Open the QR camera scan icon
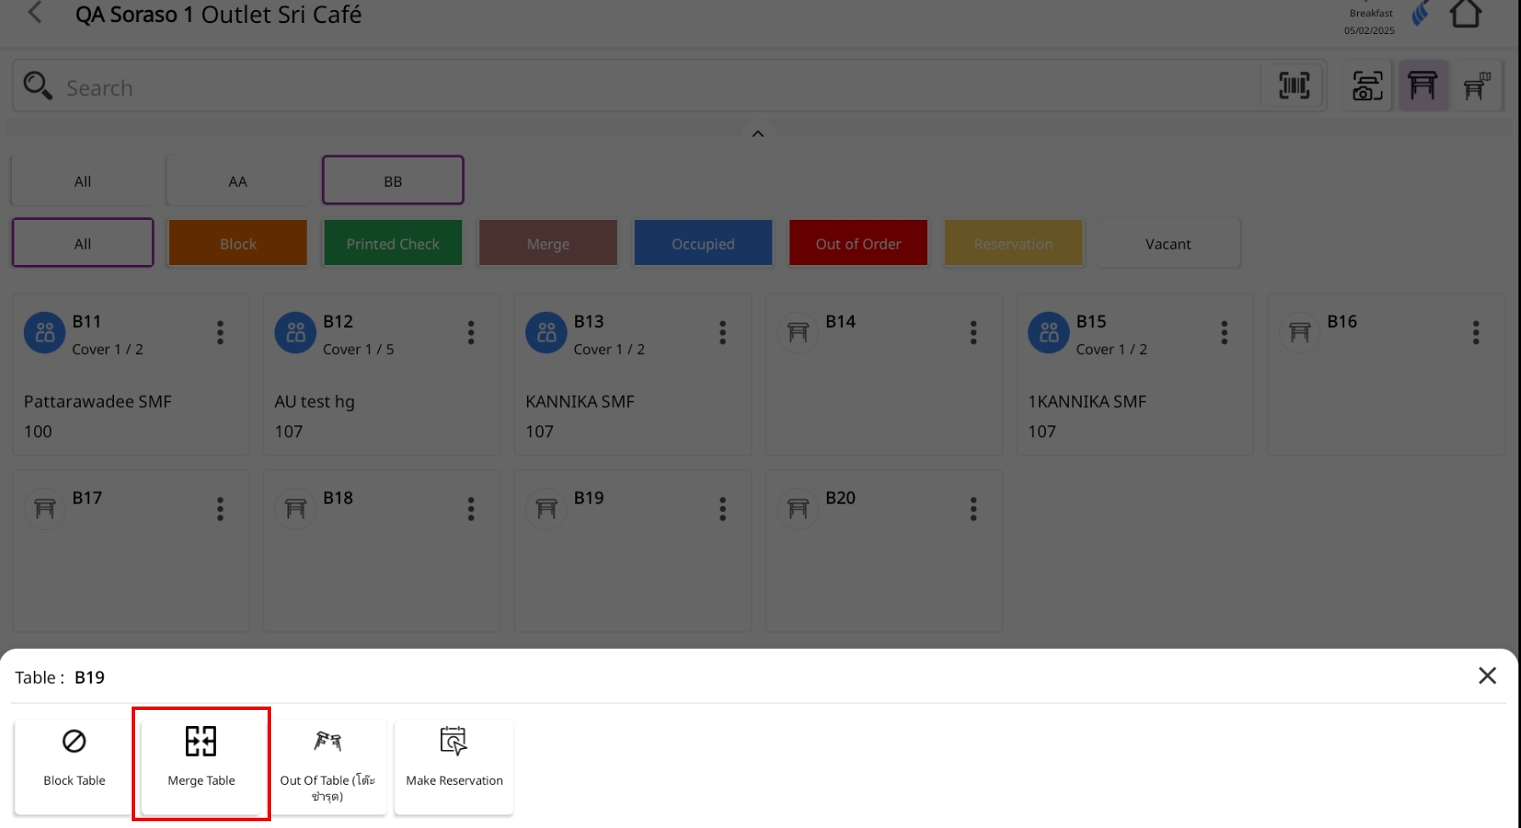The width and height of the screenshot is (1521, 828). (1367, 86)
